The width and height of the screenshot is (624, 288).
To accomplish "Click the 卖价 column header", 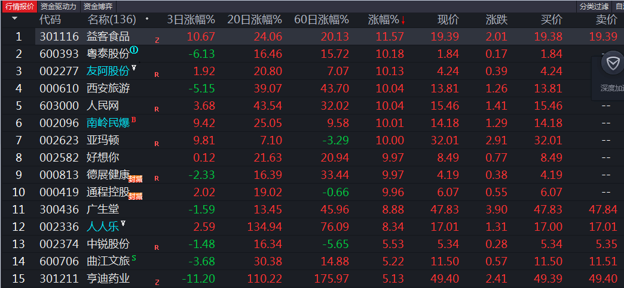I will [x=607, y=20].
